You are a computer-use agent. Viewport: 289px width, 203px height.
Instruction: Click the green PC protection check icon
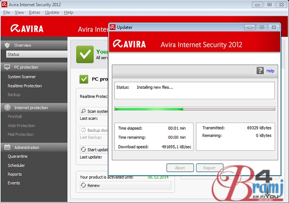(x=84, y=79)
